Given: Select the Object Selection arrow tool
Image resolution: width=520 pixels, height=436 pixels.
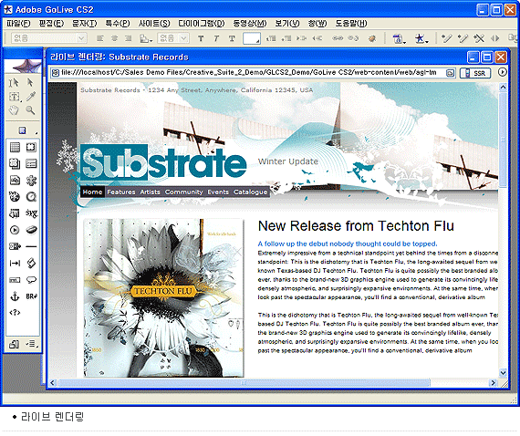Looking at the screenshot, I should click(30, 82).
